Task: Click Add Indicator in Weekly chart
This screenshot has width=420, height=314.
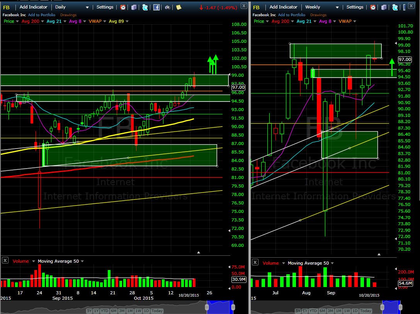Action: coord(283,7)
